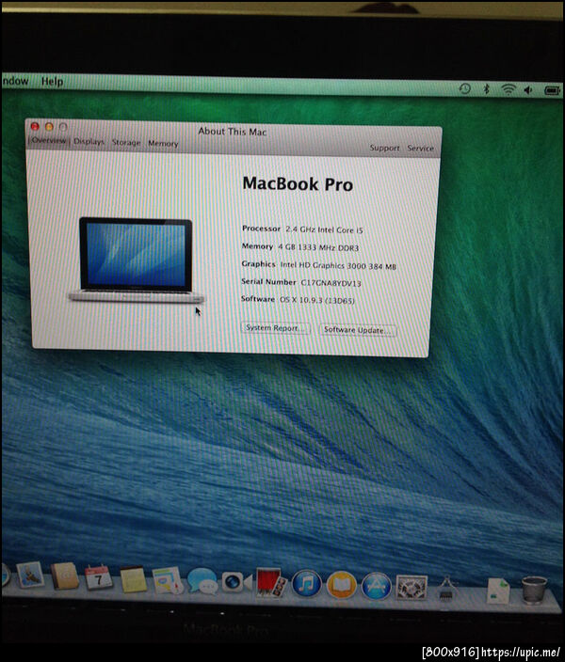The width and height of the screenshot is (565, 662).
Task: Click the Time Machine menu bar icon
Action: [x=464, y=88]
